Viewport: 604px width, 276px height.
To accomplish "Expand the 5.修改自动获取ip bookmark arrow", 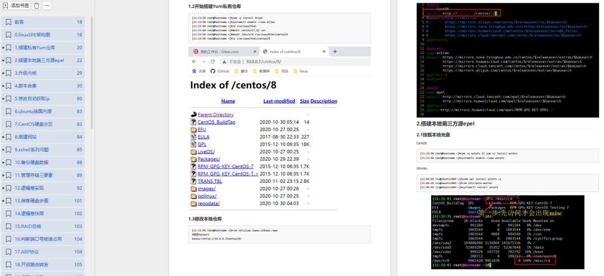I will click(x=3, y=99).
